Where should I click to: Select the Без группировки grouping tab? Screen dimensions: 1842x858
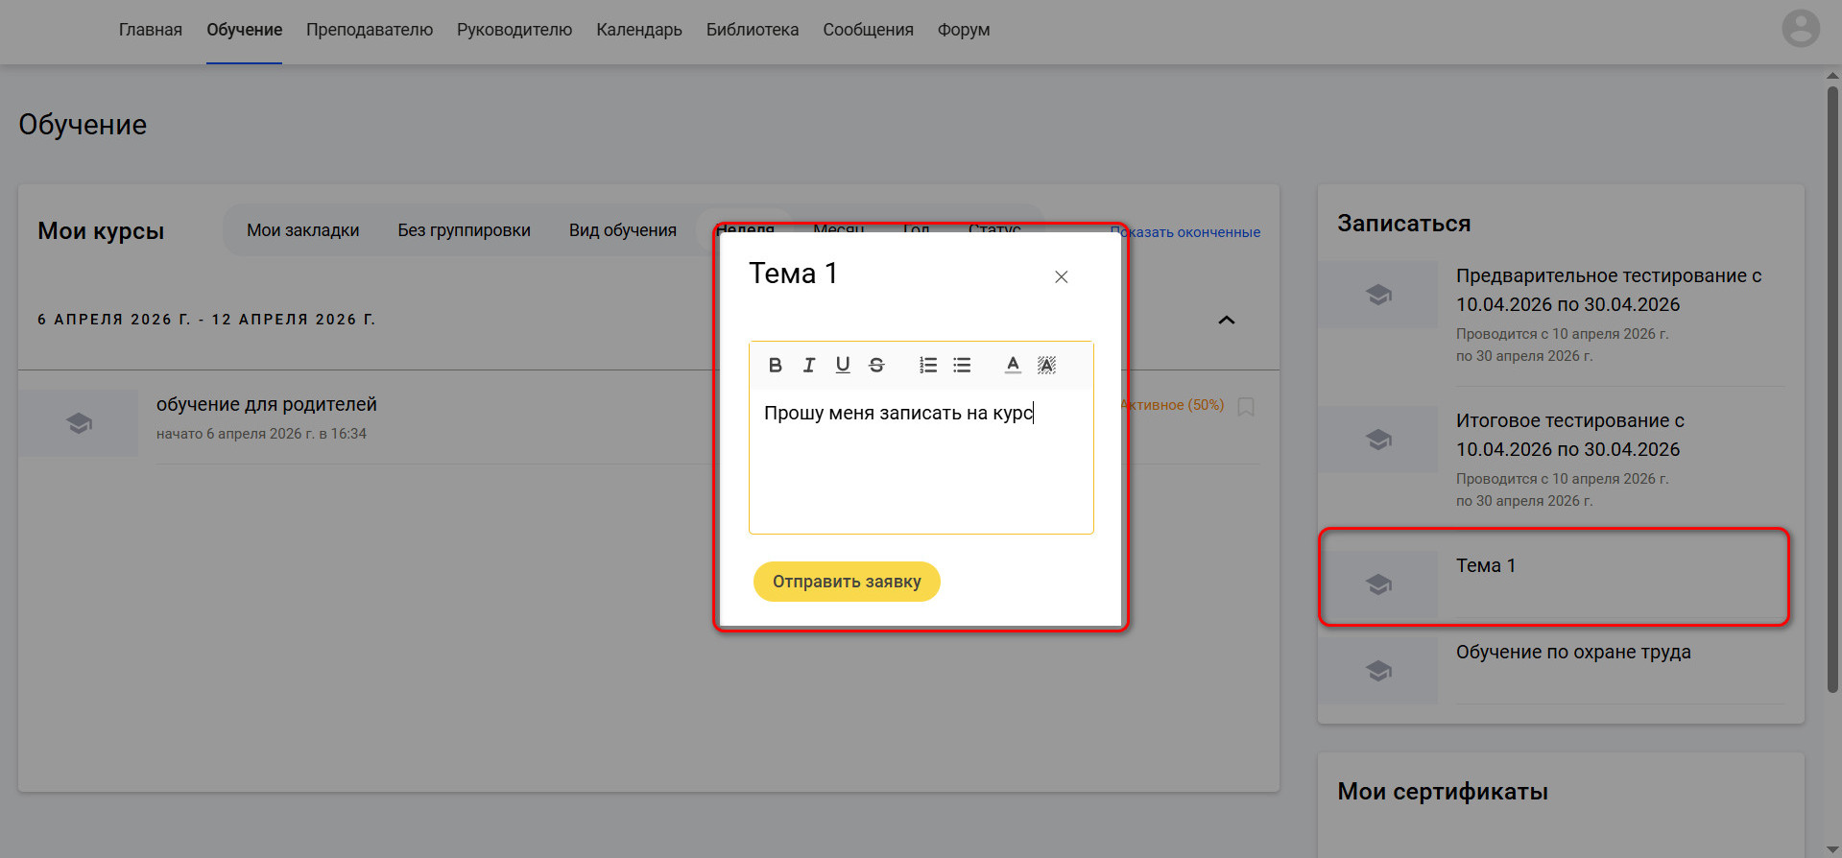coord(465,230)
